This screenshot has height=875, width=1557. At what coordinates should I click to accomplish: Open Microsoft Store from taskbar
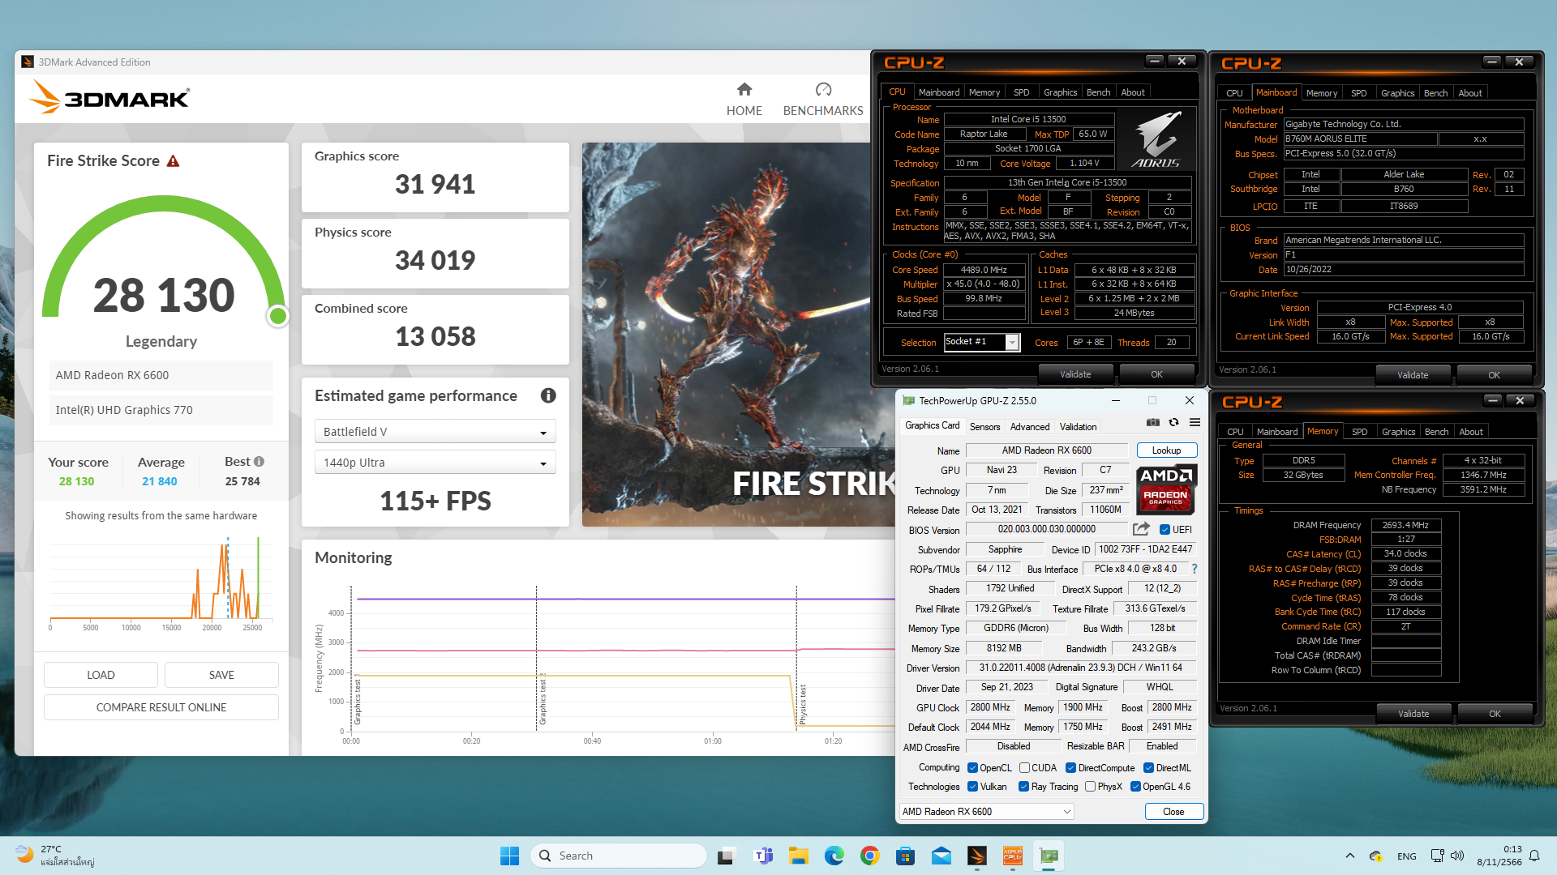[x=906, y=856]
